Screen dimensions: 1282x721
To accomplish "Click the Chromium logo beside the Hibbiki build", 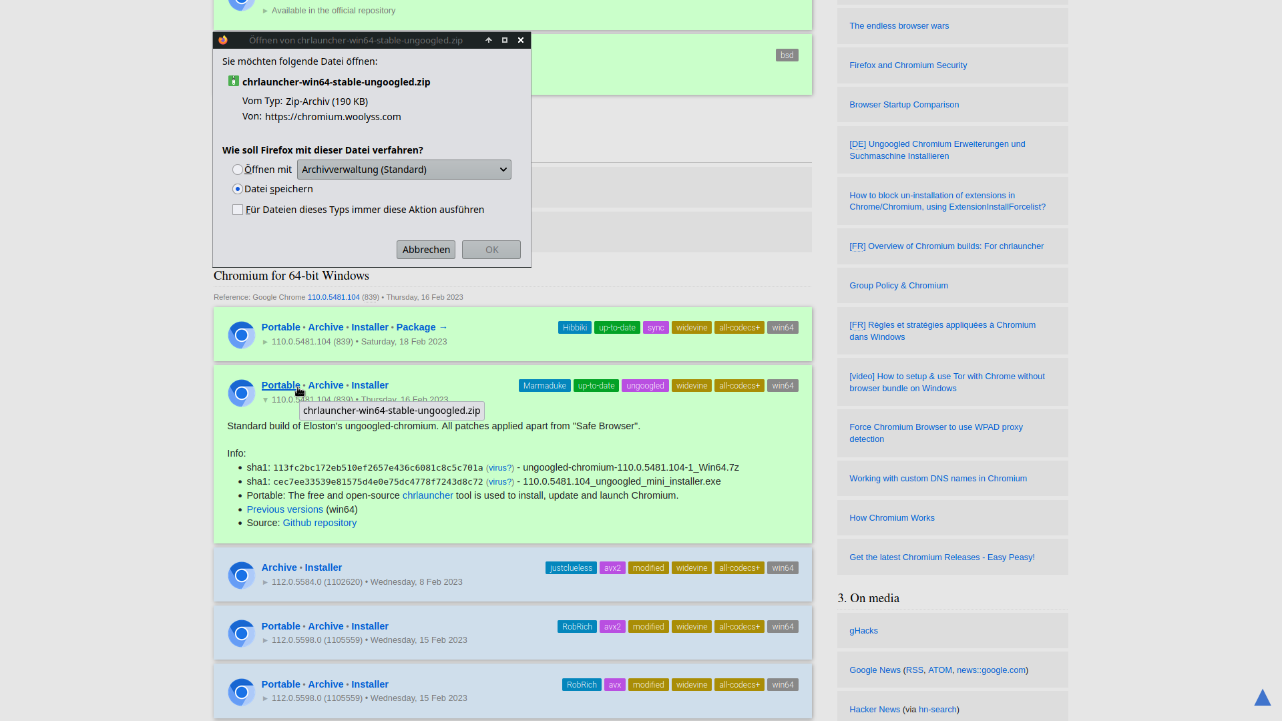I will (x=241, y=334).
